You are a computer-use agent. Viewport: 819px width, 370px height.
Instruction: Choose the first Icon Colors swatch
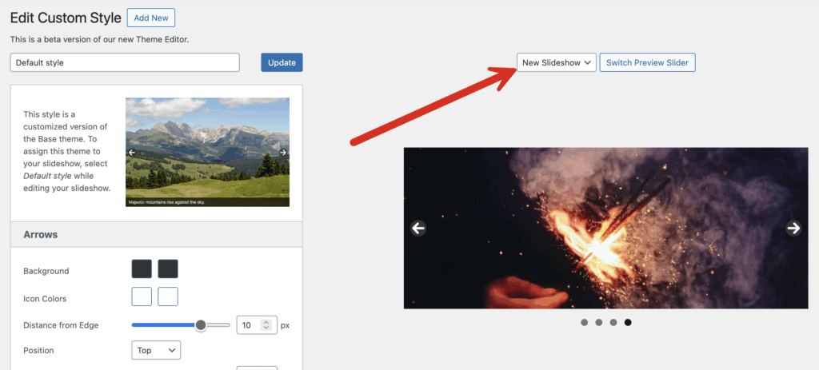(x=142, y=296)
